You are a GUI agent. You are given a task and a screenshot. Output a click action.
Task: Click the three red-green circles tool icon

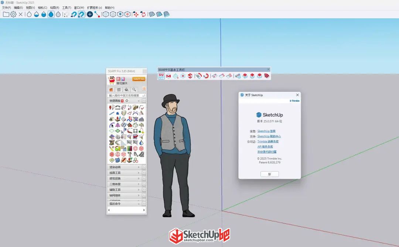click(135, 160)
